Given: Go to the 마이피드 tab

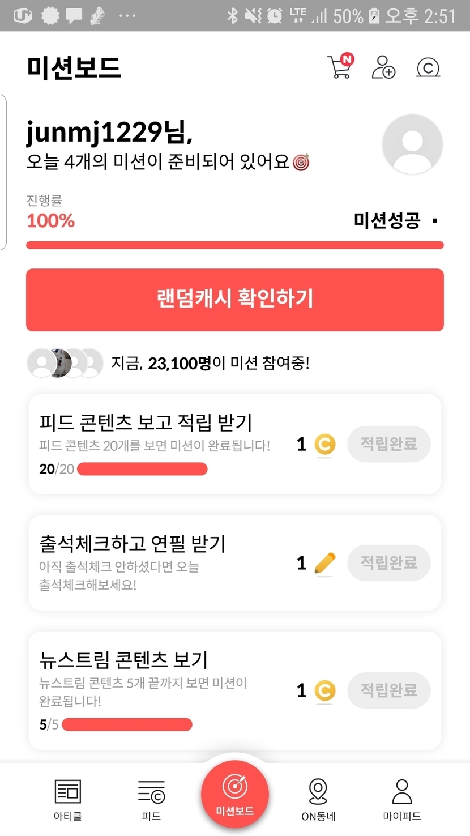Looking at the screenshot, I should 401,799.
